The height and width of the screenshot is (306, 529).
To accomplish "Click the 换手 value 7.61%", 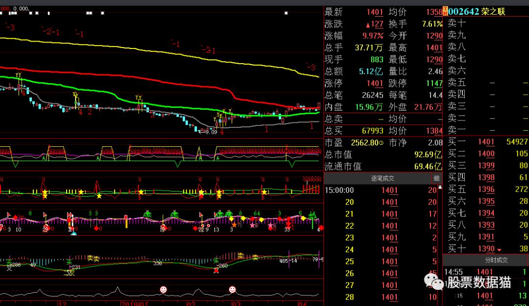I will click(432, 24).
